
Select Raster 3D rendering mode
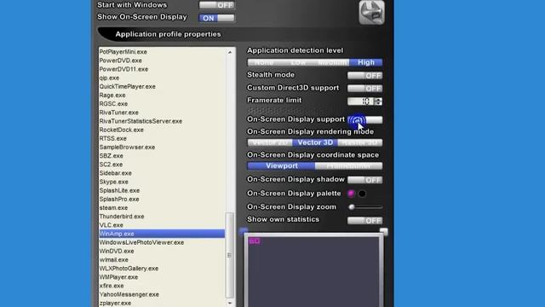coord(360,142)
